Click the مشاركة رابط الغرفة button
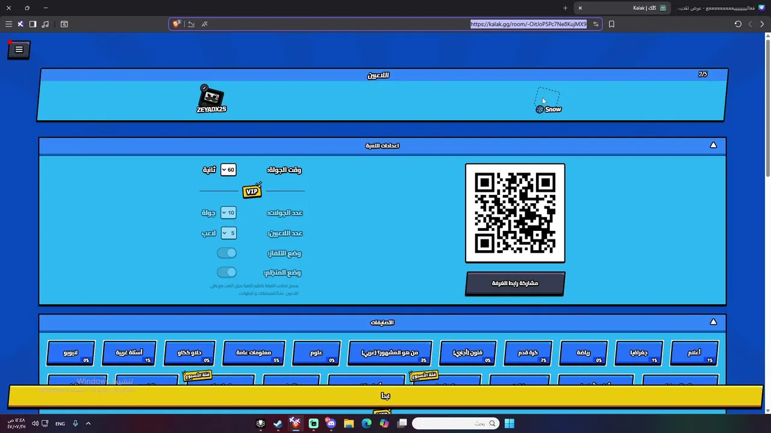Screen dimensions: 771x433 coord(515,283)
